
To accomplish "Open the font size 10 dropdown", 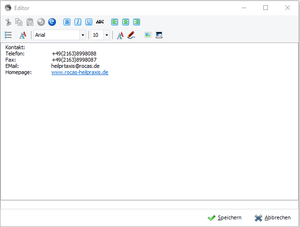I will point(107,35).
